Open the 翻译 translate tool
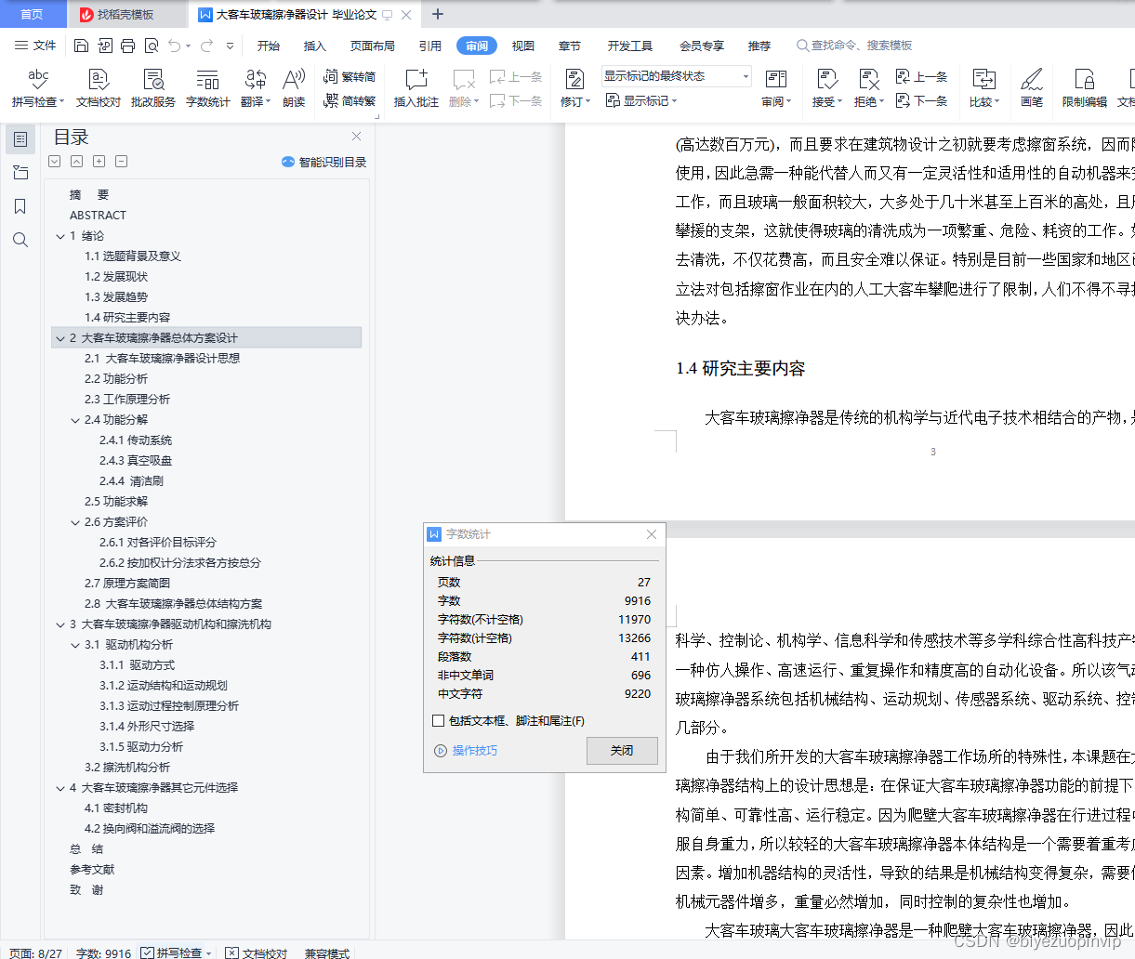This screenshot has height=959, width=1135. point(256,88)
